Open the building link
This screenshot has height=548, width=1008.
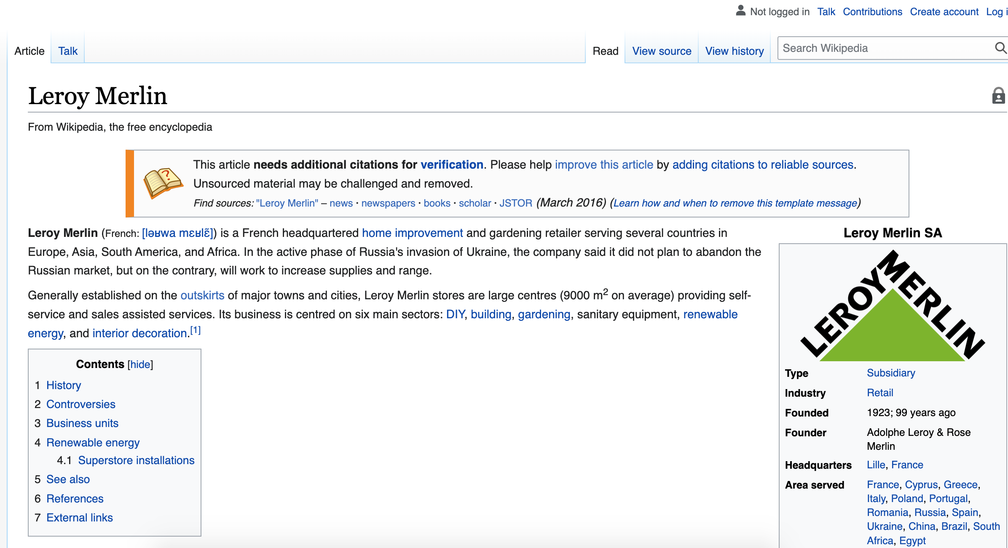pyautogui.click(x=491, y=314)
